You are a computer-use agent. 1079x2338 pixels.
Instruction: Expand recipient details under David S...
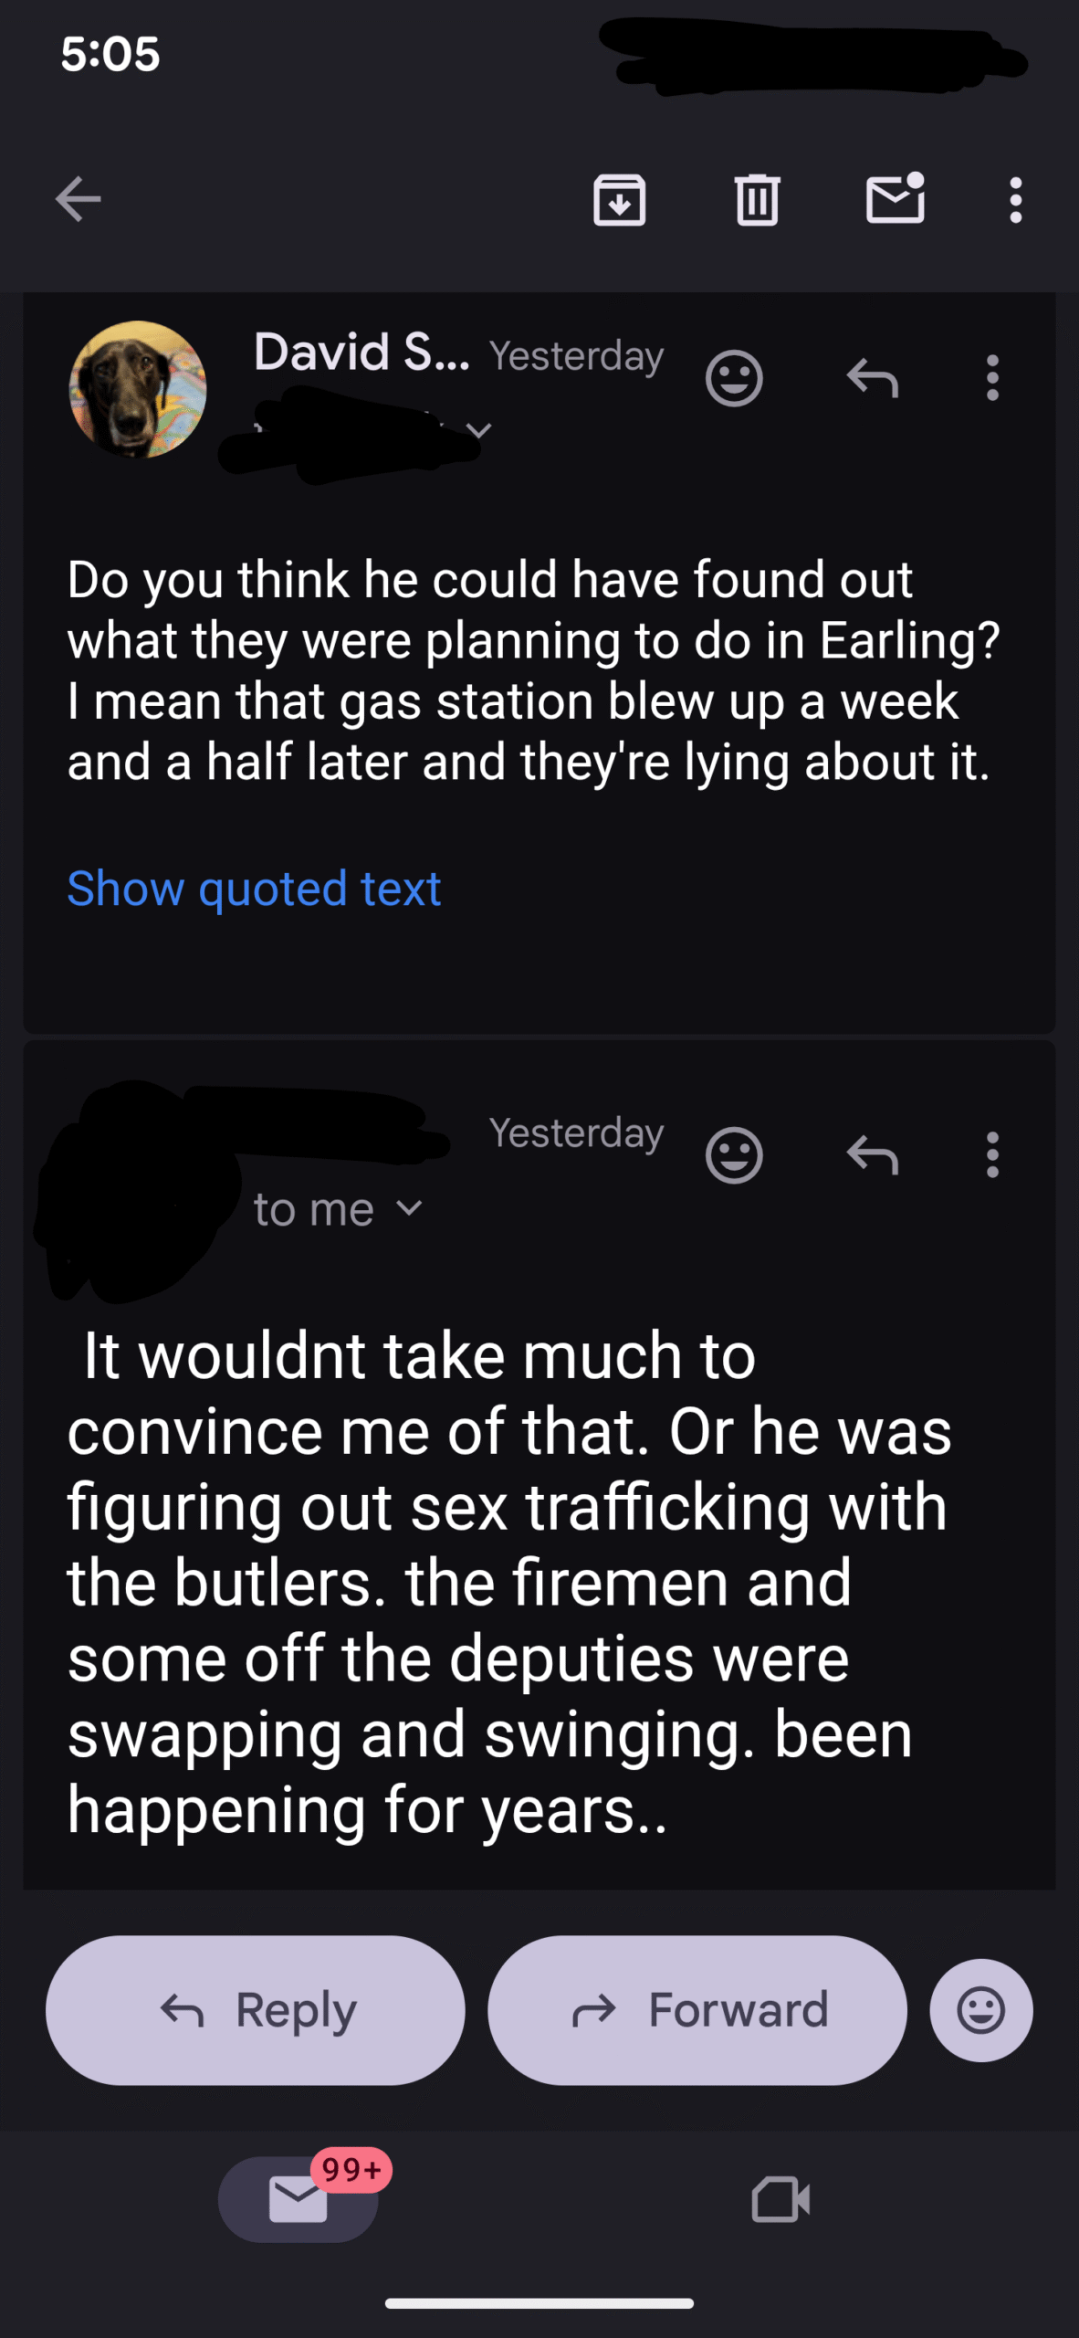point(479,429)
